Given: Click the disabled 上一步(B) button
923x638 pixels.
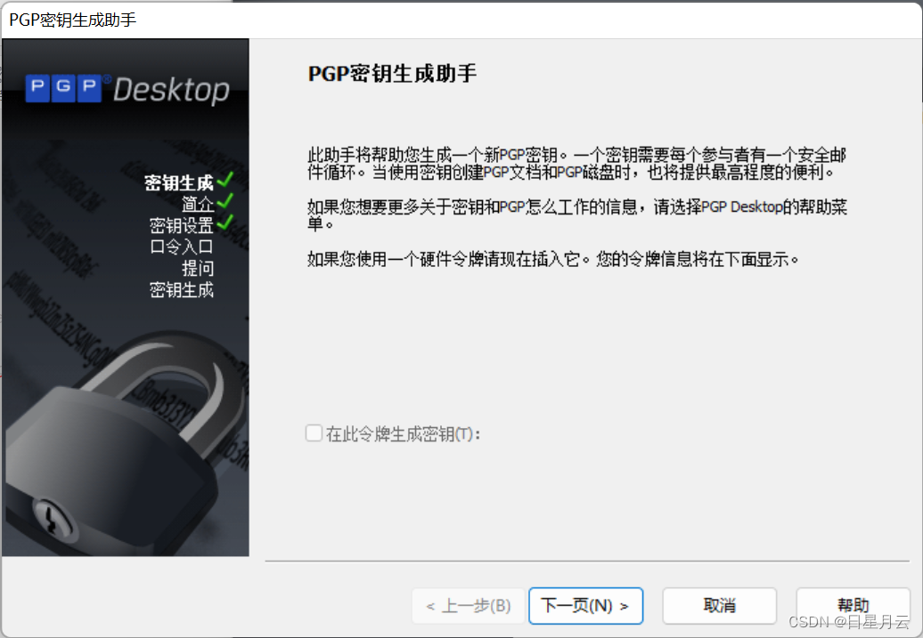Looking at the screenshot, I should [468, 605].
